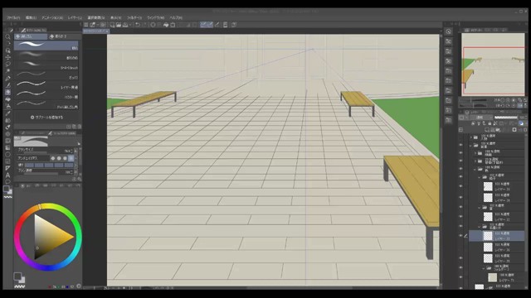Click the Fill bucket icon in command bar

click(166, 25)
